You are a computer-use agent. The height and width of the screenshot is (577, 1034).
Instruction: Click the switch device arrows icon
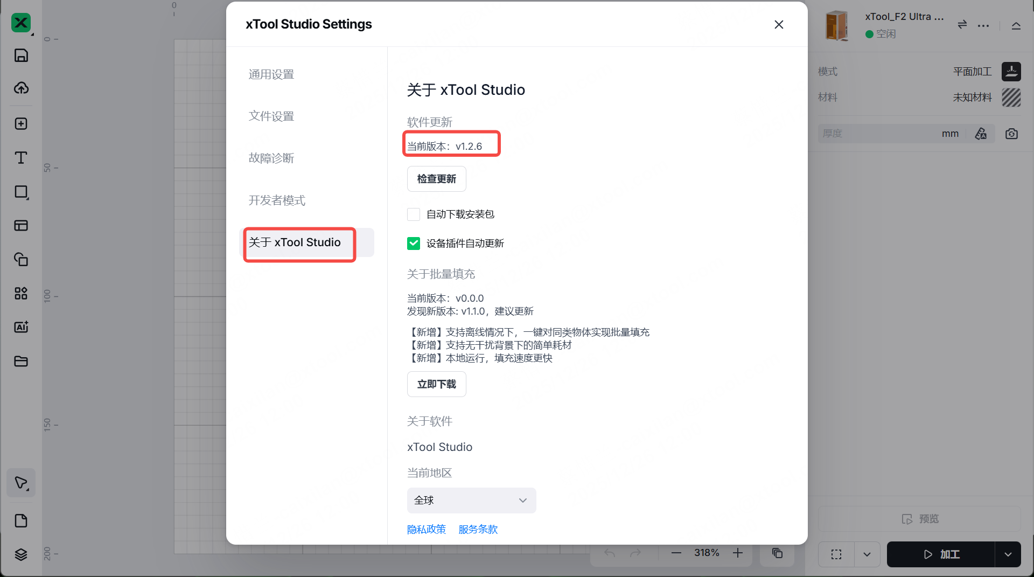click(962, 25)
